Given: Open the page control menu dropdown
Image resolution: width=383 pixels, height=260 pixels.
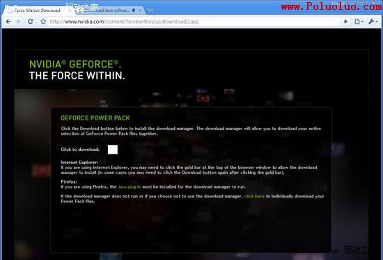Looking at the screenshot, I should pyautogui.click(x=359, y=22).
